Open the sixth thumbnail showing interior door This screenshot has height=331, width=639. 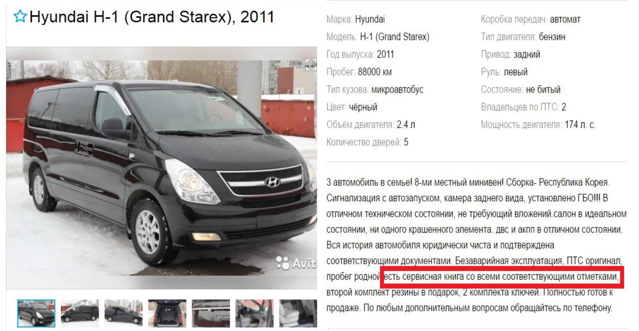click(254, 313)
